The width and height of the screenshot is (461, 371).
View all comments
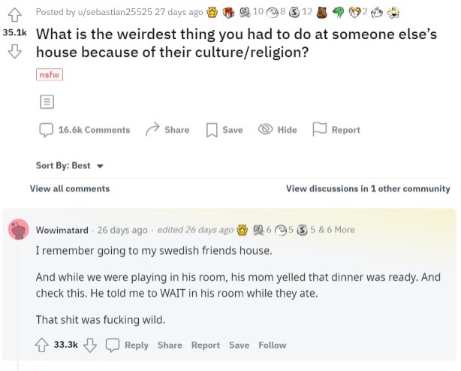tap(69, 189)
